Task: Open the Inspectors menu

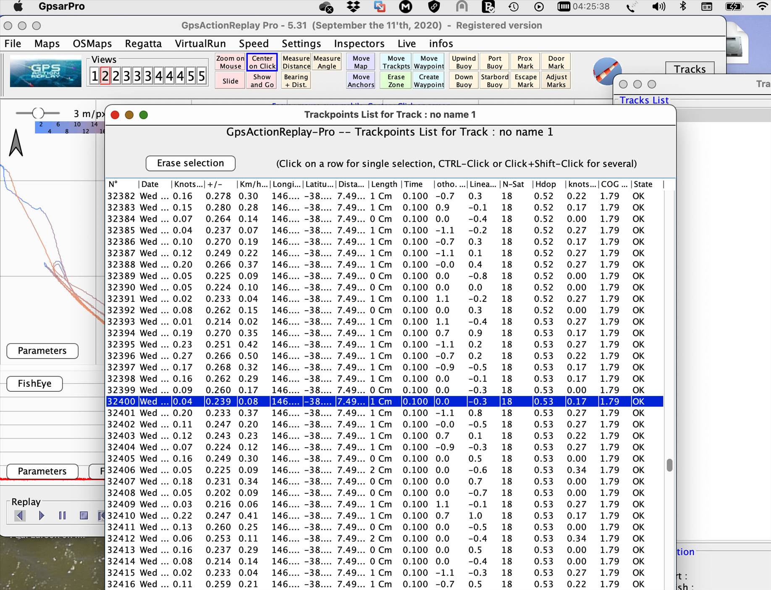Action: 359,44
